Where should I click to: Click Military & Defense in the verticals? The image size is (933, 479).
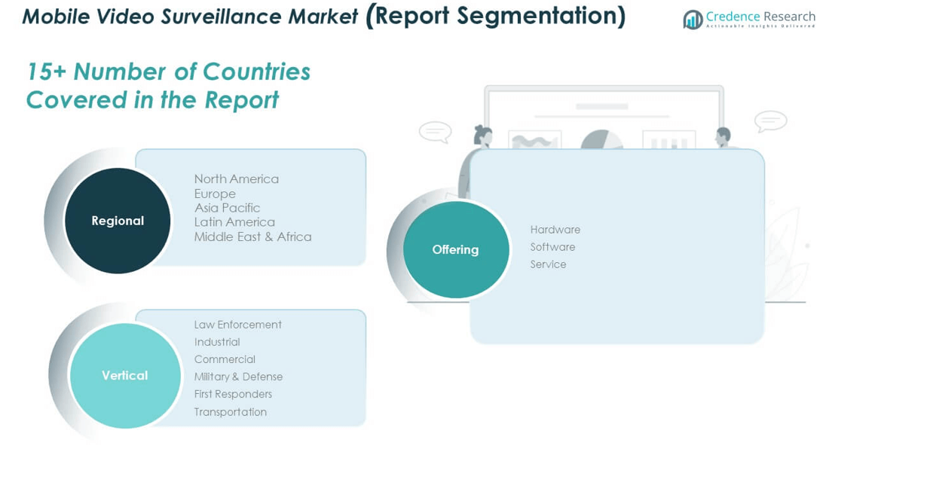click(238, 377)
